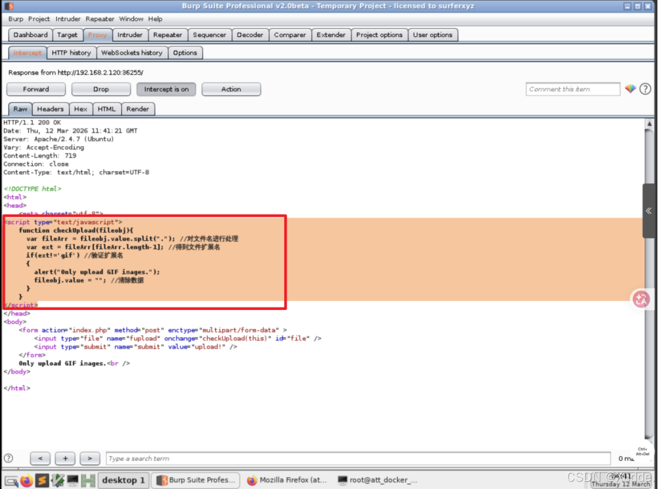Image resolution: width=658 pixels, height=489 pixels.
Task: Open Sublime Text launcher in taskbar
Action: pyautogui.click(x=42, y=480)
